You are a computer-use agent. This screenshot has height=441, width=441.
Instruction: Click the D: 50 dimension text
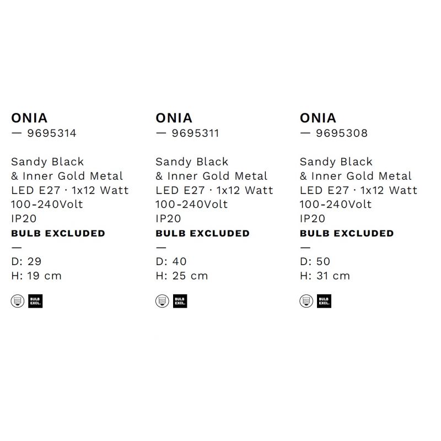(315, 261)
